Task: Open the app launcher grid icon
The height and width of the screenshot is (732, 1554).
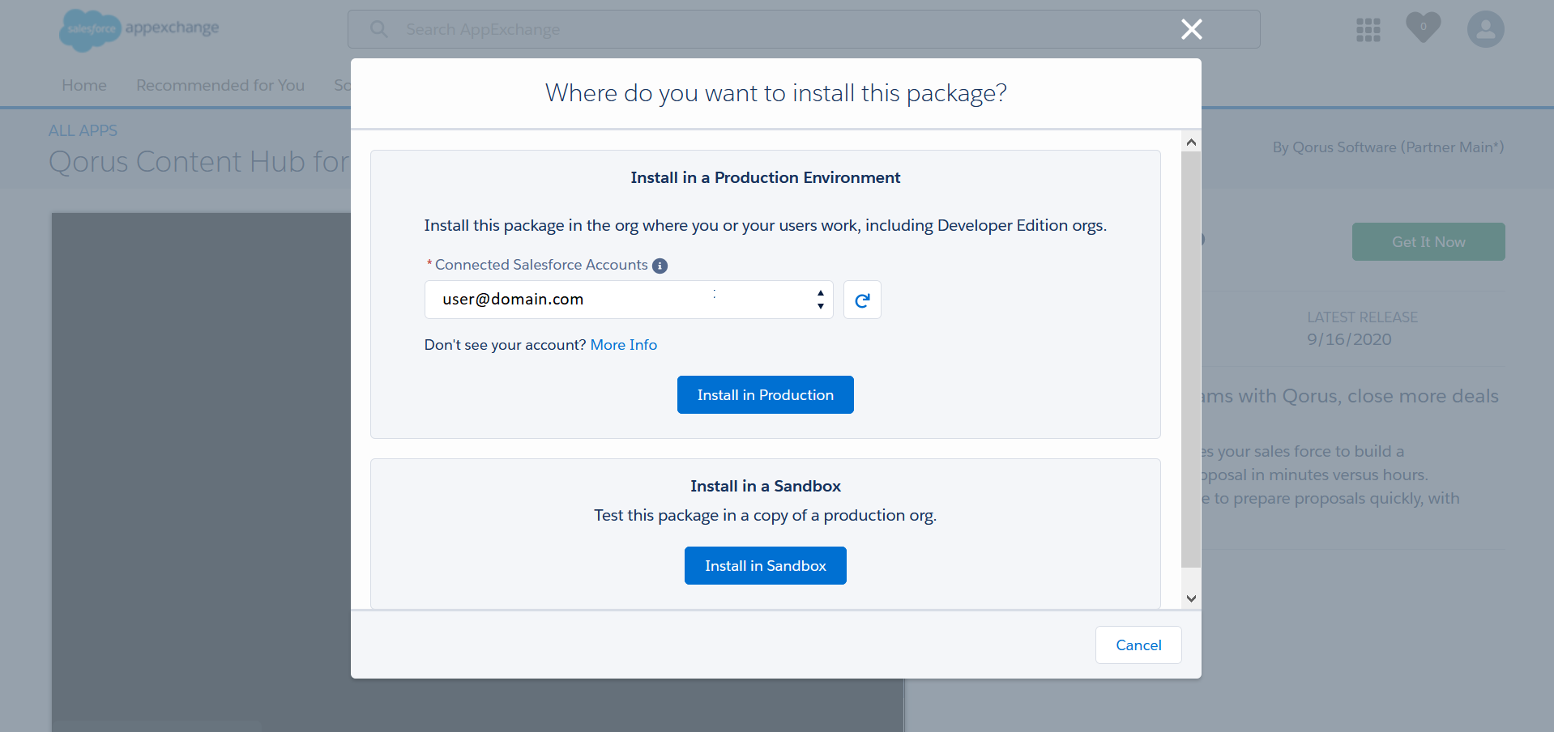Action: coord(1368,30)
